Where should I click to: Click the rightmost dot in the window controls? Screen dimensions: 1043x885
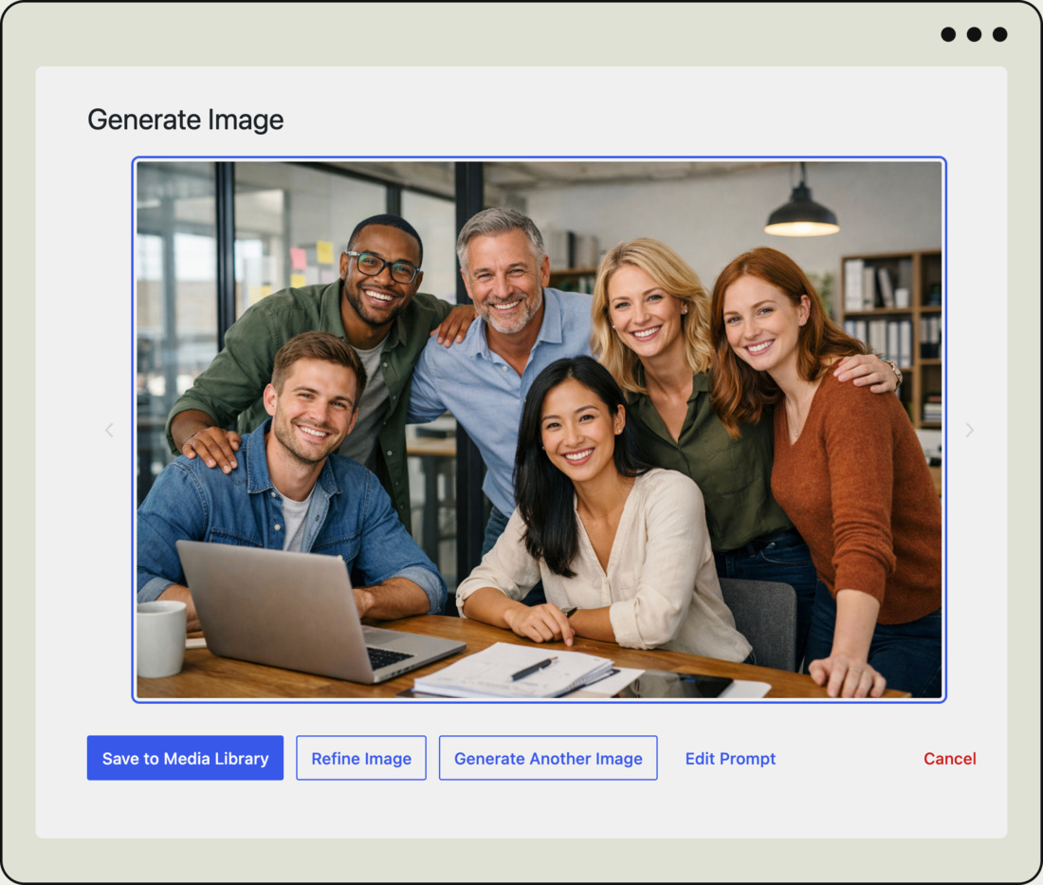point(1000,34)
